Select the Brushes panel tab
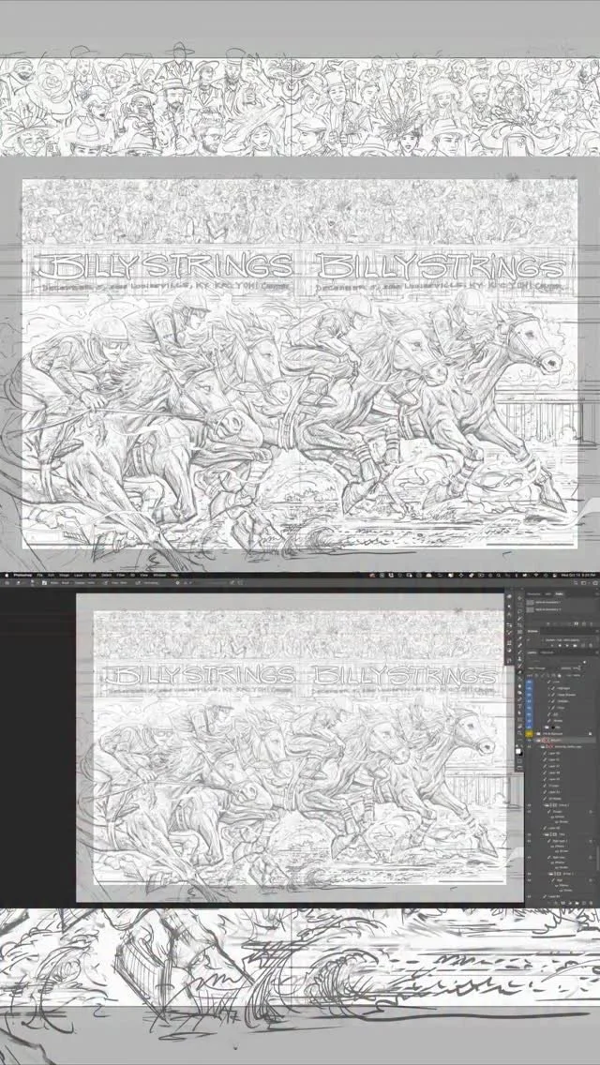Viewport: 600px width, 1065px height. pos(532,632)
